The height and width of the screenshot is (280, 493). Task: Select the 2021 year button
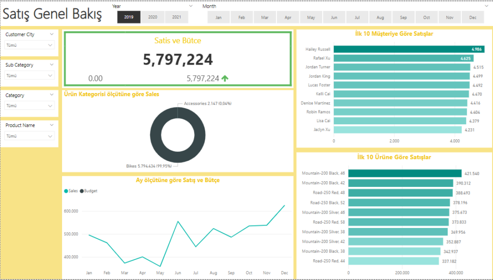(177, 17)
